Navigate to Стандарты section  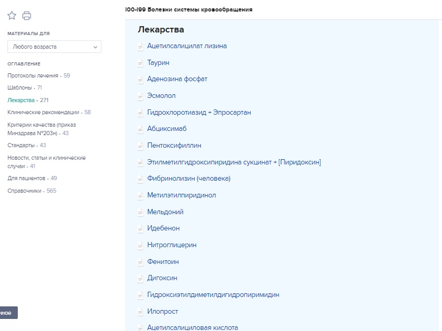point(21,145)
